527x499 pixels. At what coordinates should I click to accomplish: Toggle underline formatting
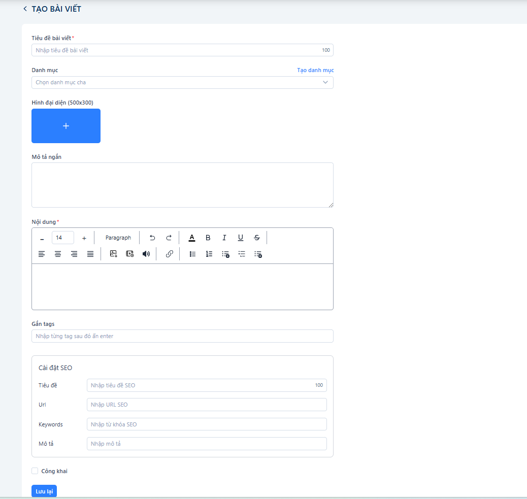pos(241,238)
